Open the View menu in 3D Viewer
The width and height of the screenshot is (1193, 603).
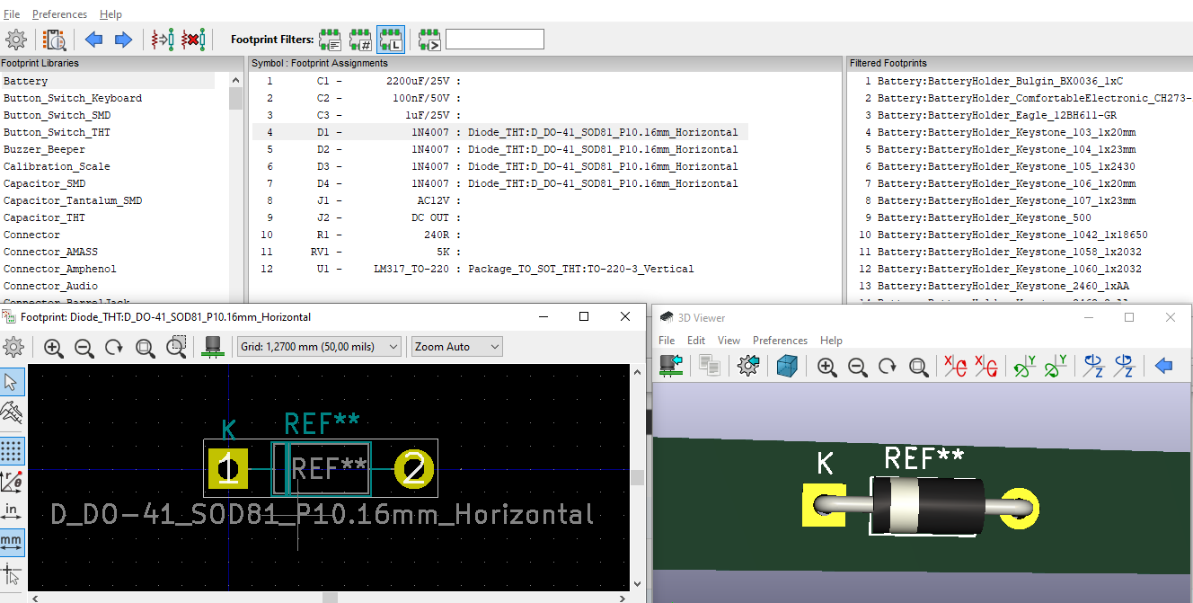pyautogui.click(x=729, y=341)
